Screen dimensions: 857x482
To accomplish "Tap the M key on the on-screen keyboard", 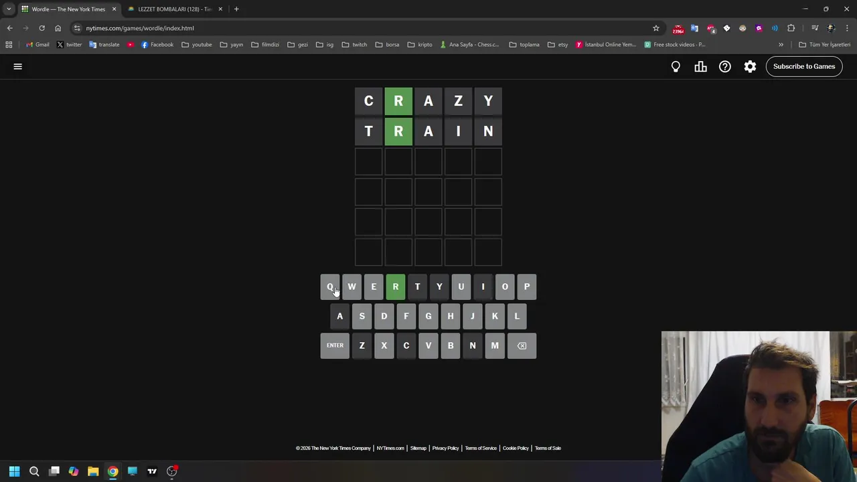I will 495,345.
